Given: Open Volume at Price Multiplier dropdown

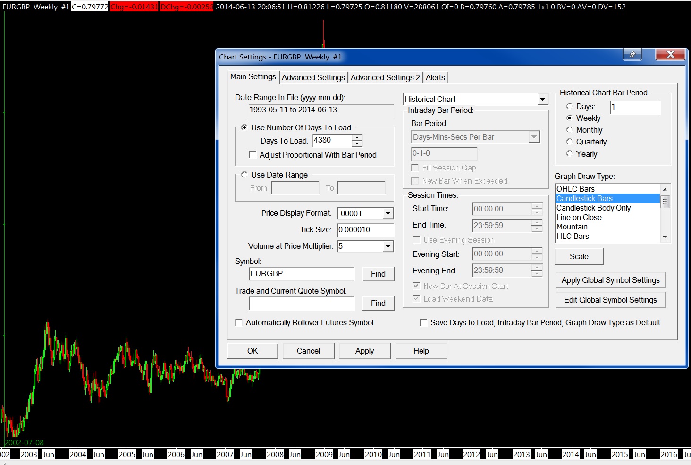Looking at the screenshot, I should pos(388,246).
